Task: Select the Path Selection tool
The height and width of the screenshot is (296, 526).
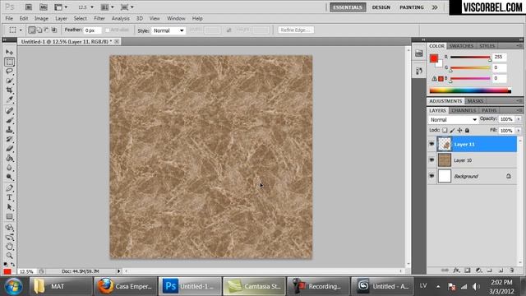Action: (x=9, y=207)
